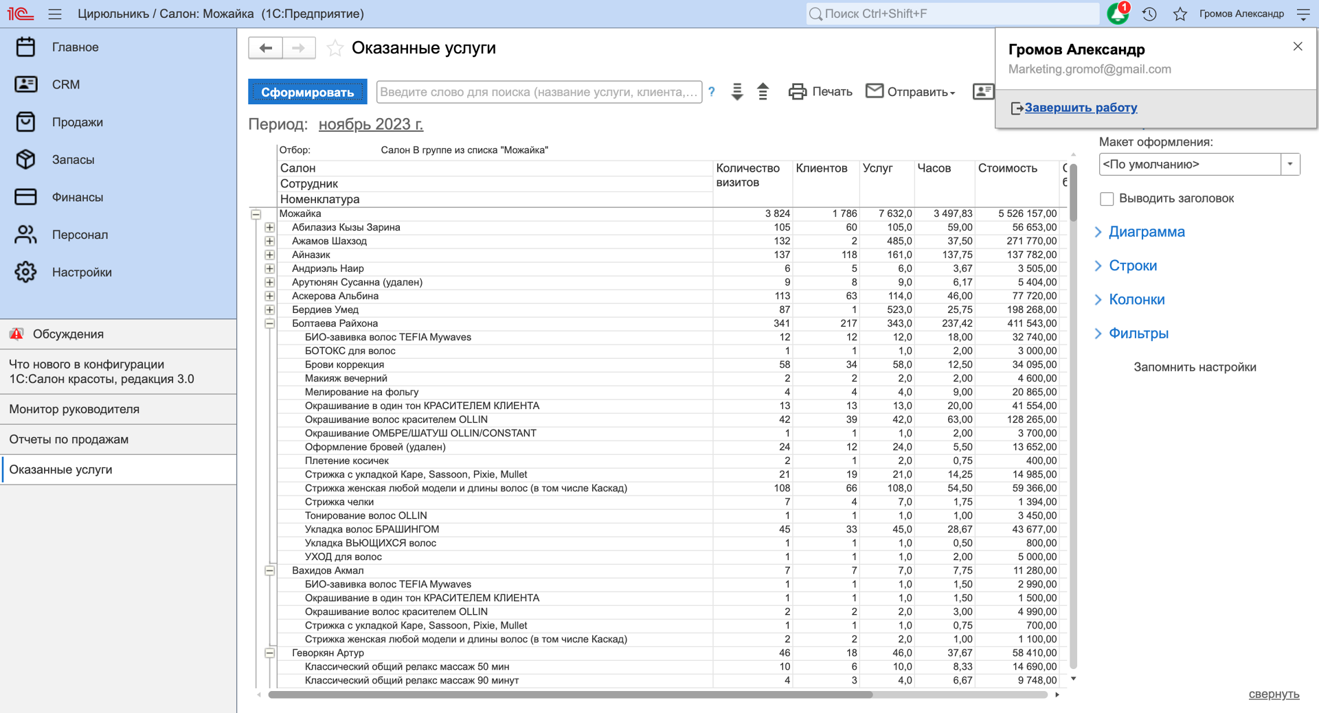Click Запомнить настройки
The image size is (1319, 713).
click(1195, 367)
